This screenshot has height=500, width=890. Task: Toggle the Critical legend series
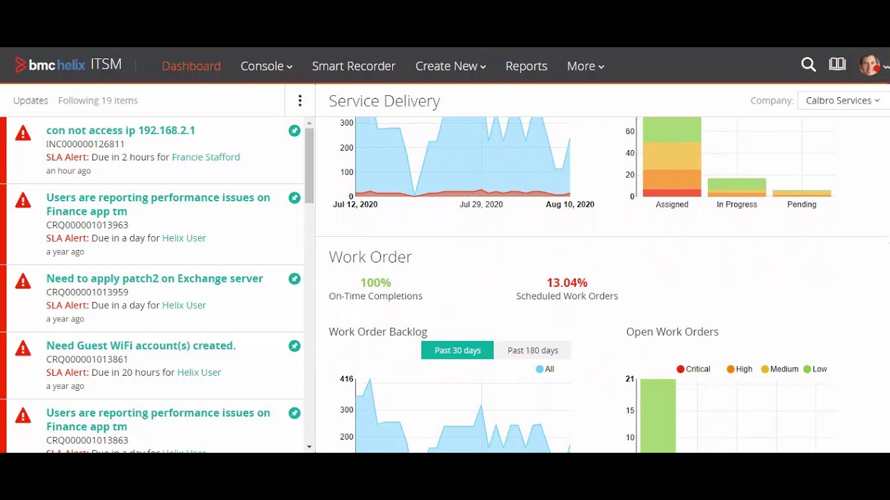[x=693, y=369]
